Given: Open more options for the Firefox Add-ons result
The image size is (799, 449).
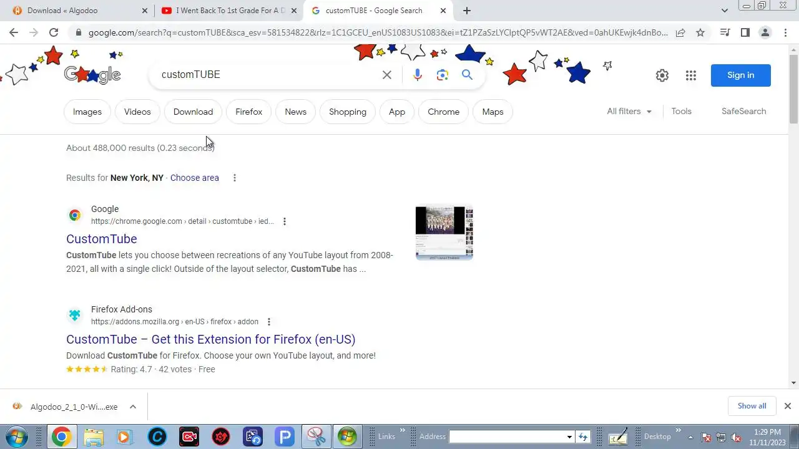Looking at the screenshot, I should pyautogui.click(x=269, y=322).
